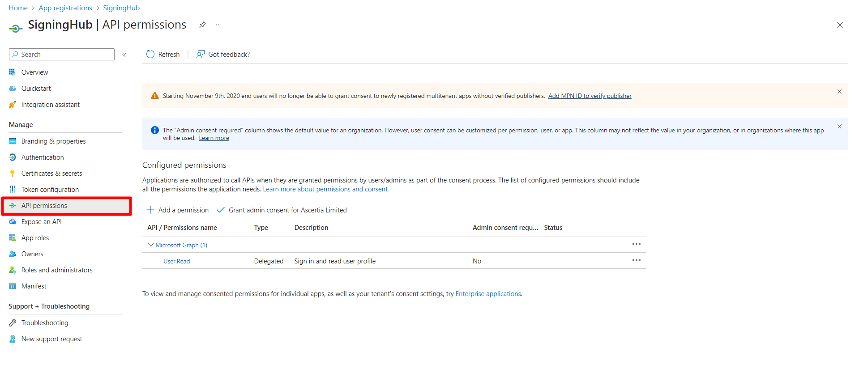
Task: Dismiss the Admin consent info banner
Action: click(839, 126)
